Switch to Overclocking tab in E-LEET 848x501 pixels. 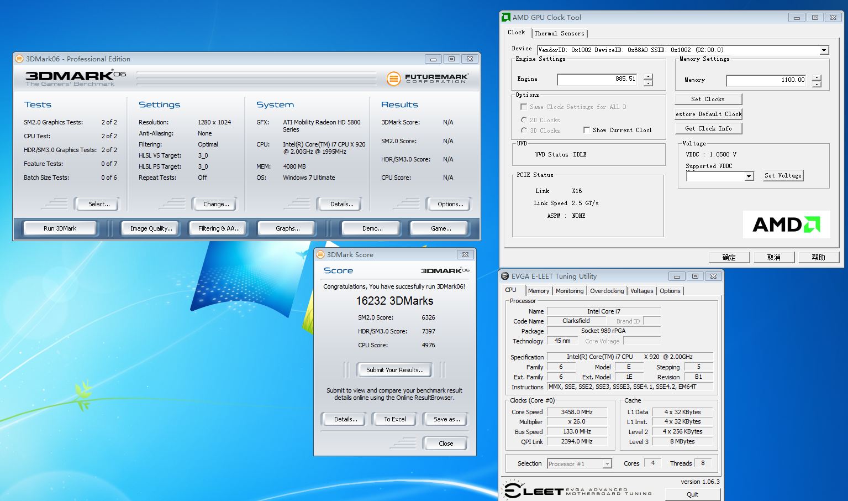607,291
